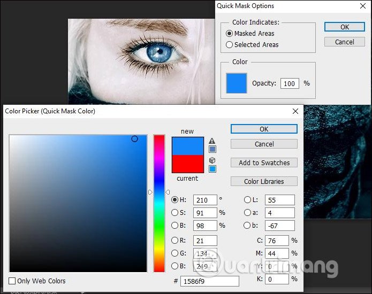Click the cyan C percentage field

click(277, 241)
